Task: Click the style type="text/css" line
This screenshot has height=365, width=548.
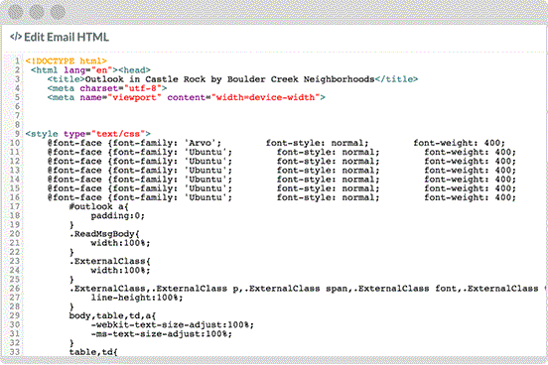Action: tap(88, 134)
